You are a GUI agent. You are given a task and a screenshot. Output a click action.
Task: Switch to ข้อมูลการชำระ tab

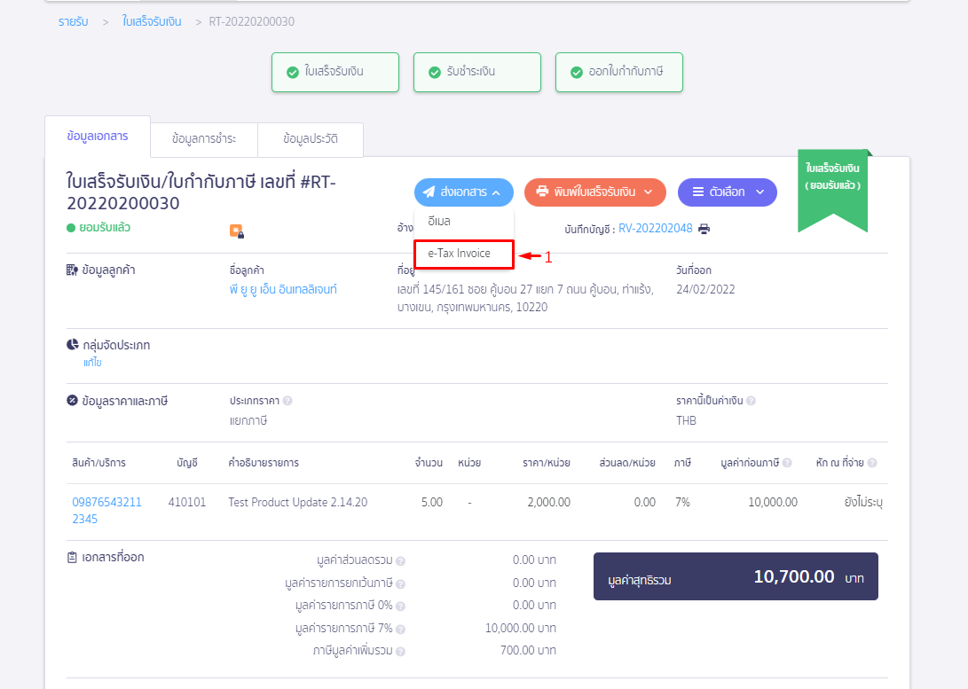click(x=204, y=139)
